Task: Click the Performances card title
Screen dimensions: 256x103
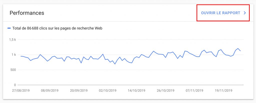Action: (27, 13)
